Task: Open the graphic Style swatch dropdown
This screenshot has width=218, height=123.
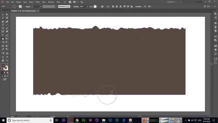Action: 98,6
